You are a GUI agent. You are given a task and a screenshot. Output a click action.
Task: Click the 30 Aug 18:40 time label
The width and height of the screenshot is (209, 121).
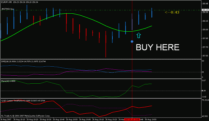59,120
